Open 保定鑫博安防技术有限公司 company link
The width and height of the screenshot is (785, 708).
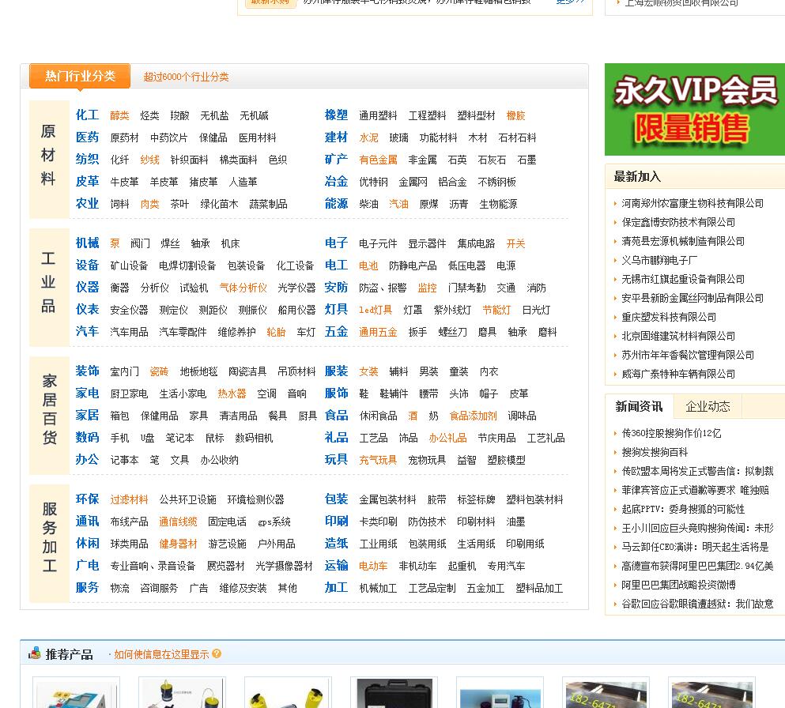[x=678, y=222]
